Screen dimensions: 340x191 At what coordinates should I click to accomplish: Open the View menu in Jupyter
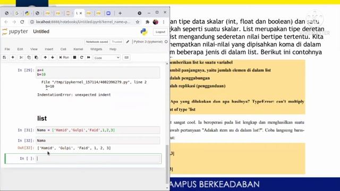pyautogui.click(x=34, y=49)
